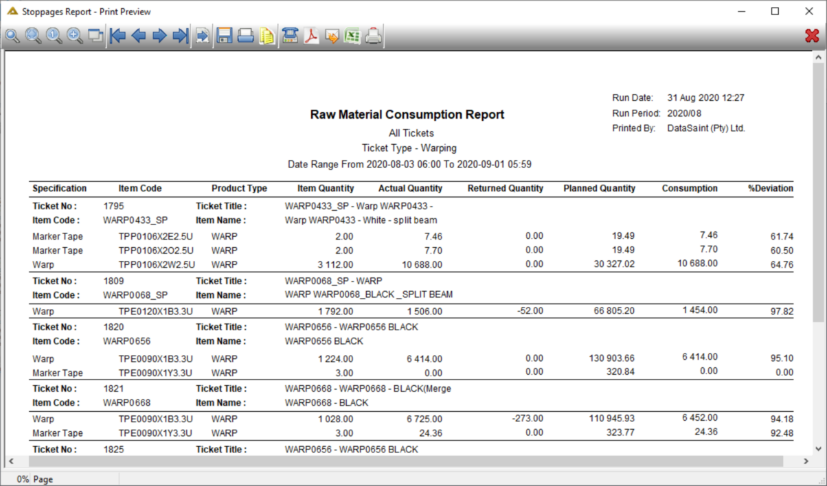Export the report to PDF
The width and height of the screenshot is (827, 486).
pos(311,36)
